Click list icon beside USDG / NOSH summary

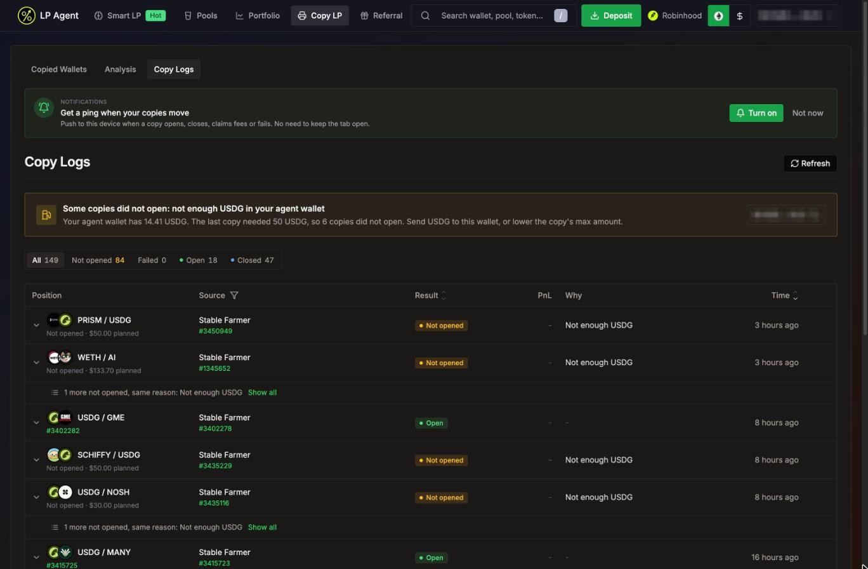click(x=55, y=527)
